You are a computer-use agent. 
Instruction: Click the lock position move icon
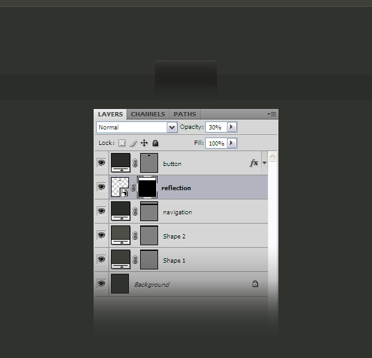(144, 143)
